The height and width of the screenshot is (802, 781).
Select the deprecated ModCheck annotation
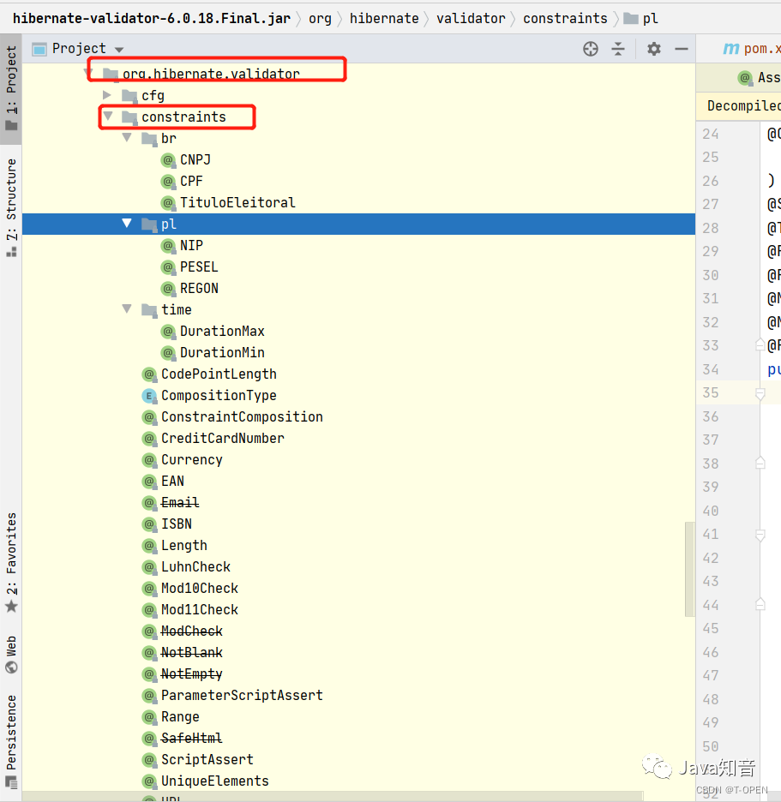192,631
